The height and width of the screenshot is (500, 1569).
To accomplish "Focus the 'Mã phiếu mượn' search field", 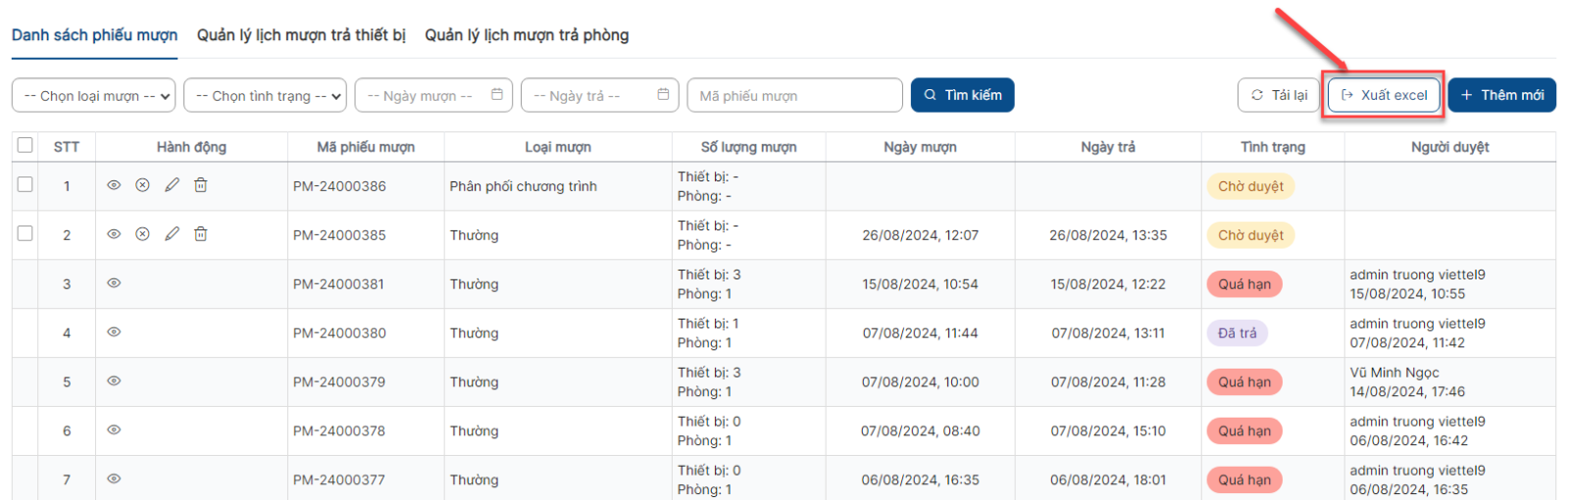I will [x=795, y=95].
